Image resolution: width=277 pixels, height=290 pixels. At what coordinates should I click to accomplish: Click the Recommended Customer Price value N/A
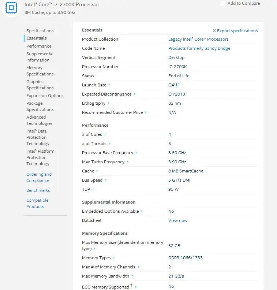(172, 112)
